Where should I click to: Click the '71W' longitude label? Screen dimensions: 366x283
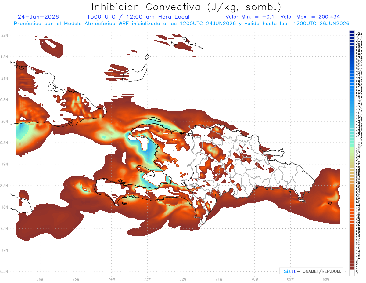click(219, 279)
